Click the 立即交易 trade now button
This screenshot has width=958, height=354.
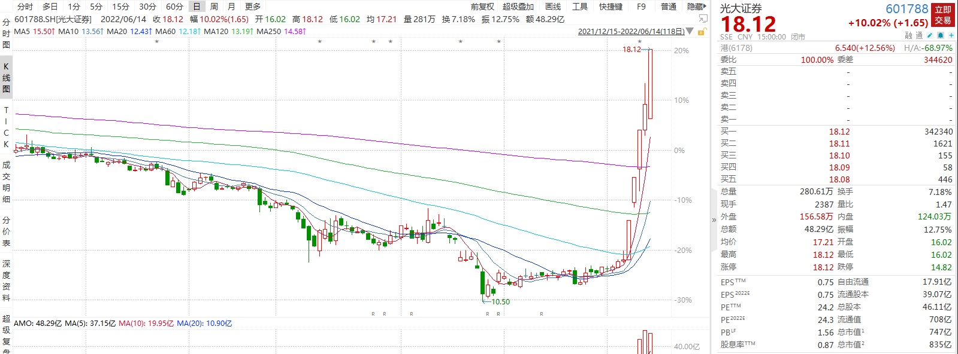(943, 15)
